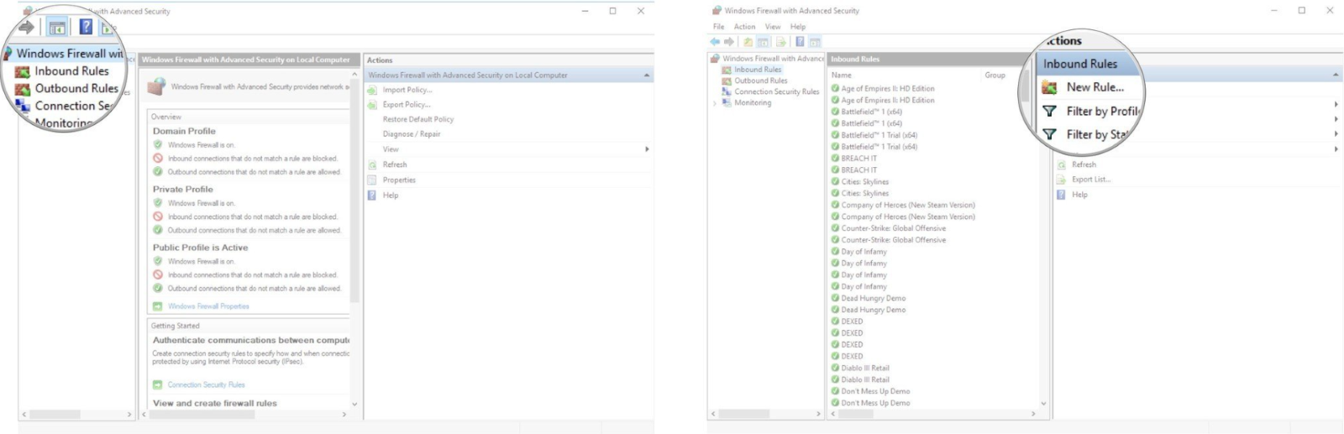Image resolution: width=1344 pixels, height=434 pixels.
Task: Select Connection Security Rules tree node
Action: tap(776, 92)
